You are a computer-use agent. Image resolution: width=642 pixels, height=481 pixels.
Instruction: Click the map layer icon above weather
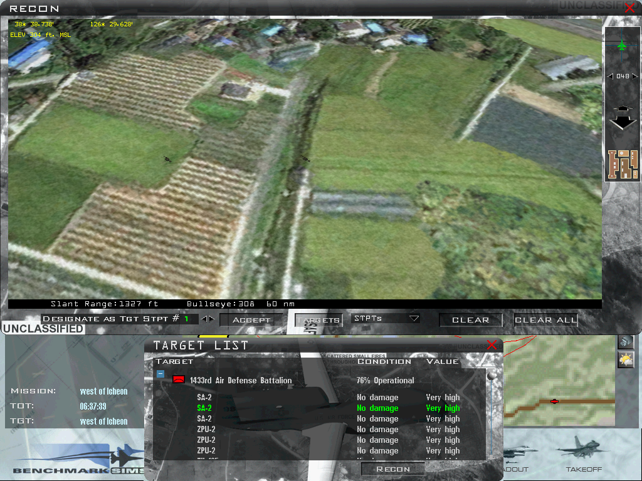click(625, 341)
